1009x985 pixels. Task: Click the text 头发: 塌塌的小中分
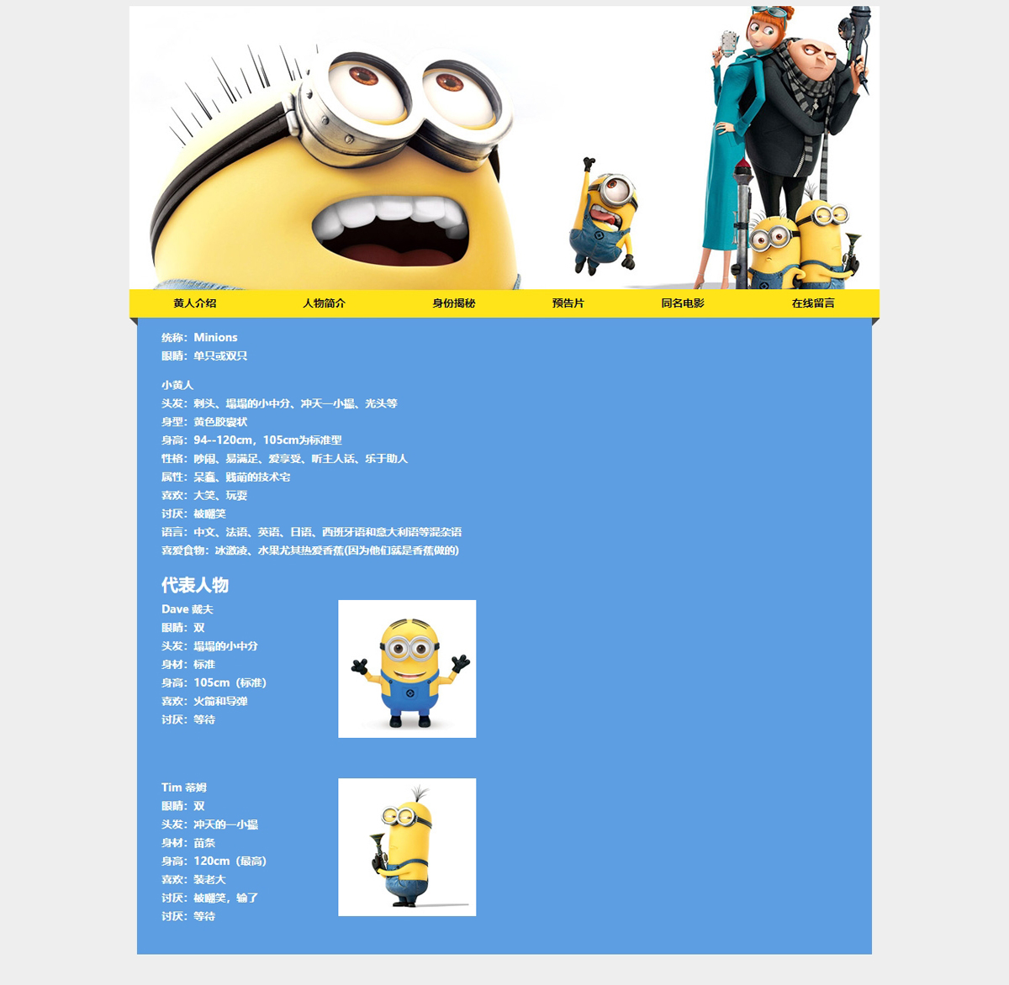click(x=209, y=646)
